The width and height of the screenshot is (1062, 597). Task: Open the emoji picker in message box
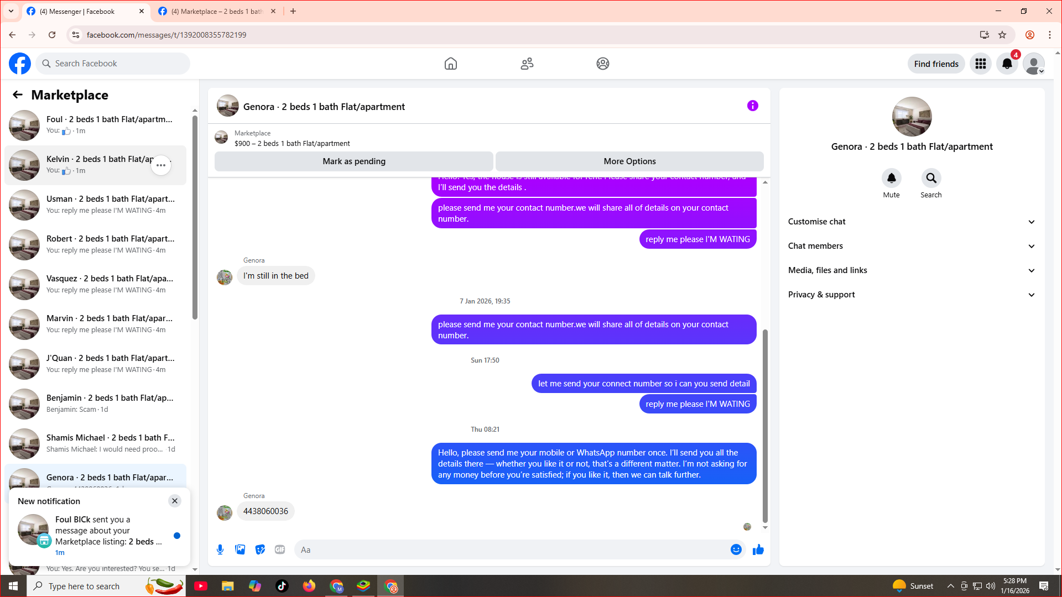(736, 549)
